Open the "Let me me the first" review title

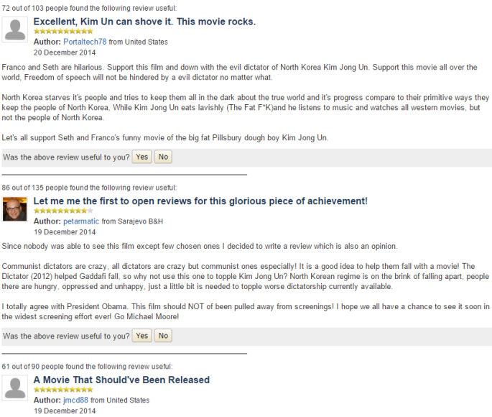coord(200,201)
